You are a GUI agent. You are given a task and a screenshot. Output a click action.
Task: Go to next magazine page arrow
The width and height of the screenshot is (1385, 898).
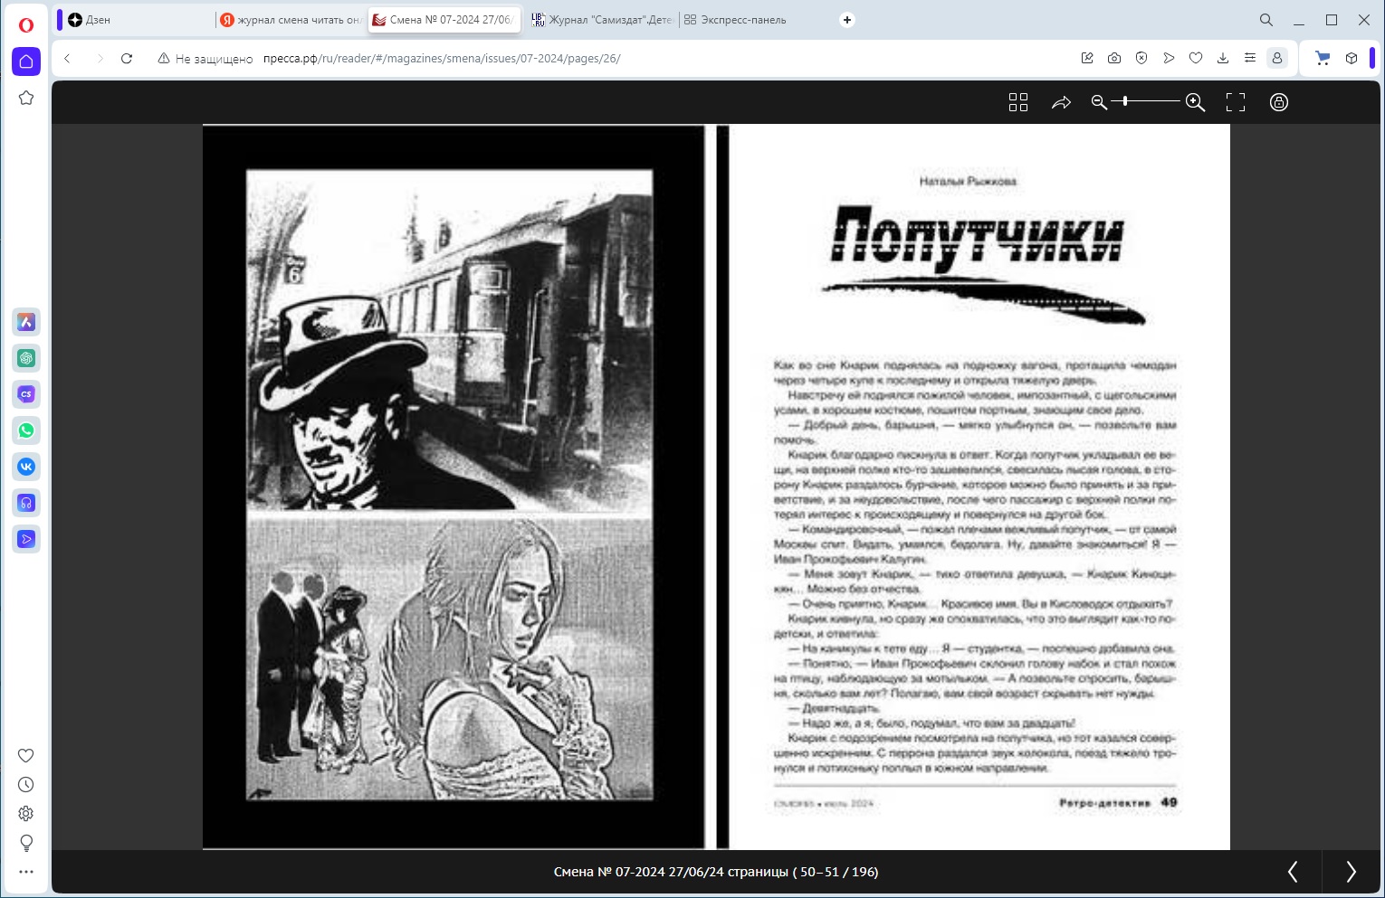click(1351, 872)
